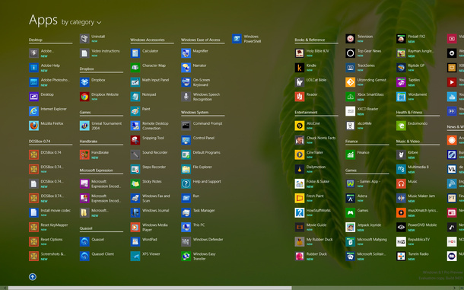Start Remote Desktop Connection
Image resolution: width=464 pixels, height=290 pixels.
[x=150, y=126]
